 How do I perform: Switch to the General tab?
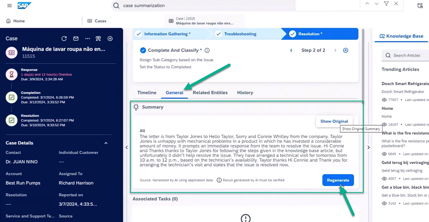coord(174,92)
